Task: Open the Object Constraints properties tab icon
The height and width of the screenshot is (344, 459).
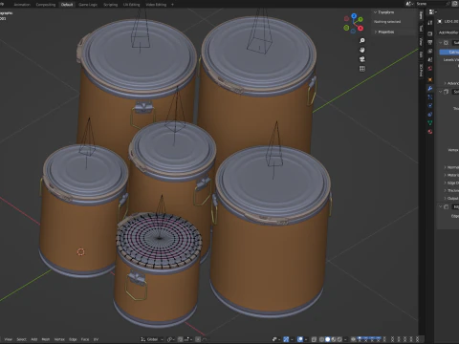Action: (430, 115)
